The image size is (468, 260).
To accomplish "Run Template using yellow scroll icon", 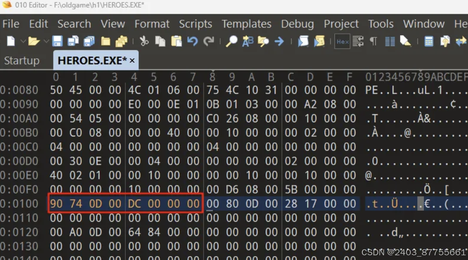I will tap(319, 41).
